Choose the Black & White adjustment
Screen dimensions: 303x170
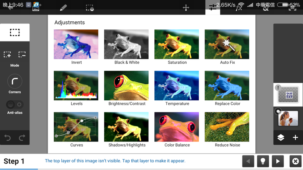click(x=126, y=44)
